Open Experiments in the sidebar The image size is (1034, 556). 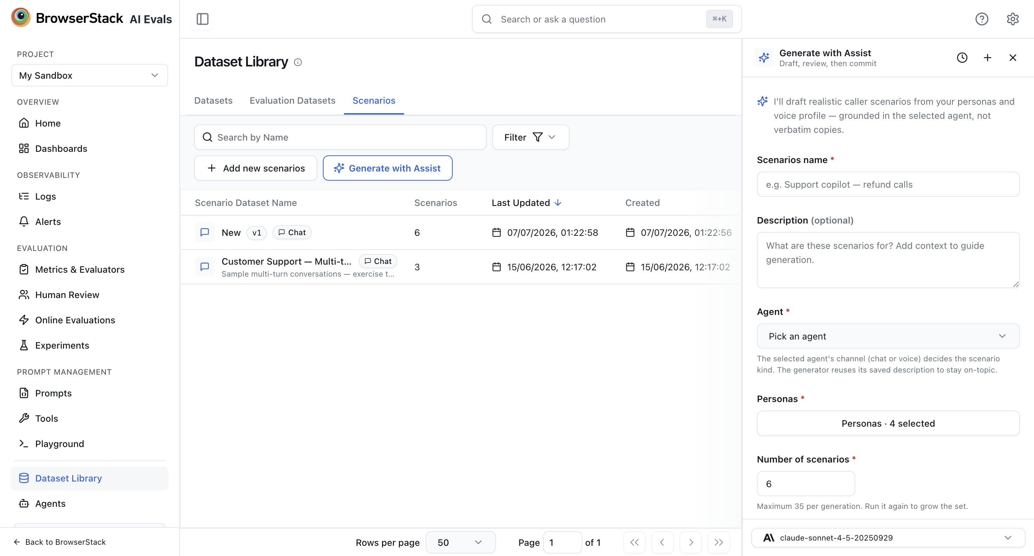[x=90, y=345]
